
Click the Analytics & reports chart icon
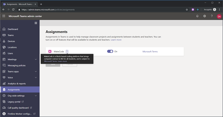pos(4,84)
